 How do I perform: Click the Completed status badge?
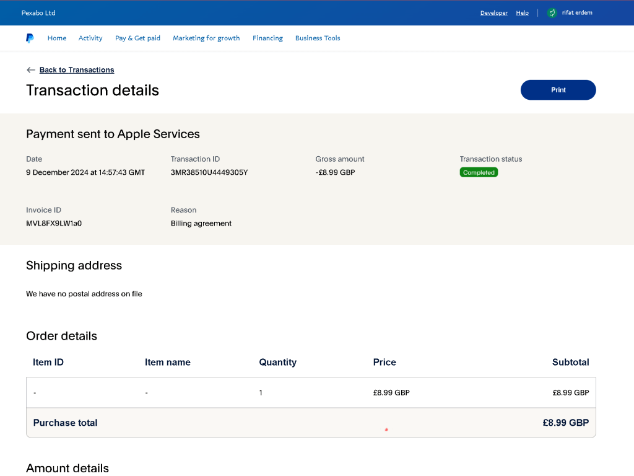[479, 172]
